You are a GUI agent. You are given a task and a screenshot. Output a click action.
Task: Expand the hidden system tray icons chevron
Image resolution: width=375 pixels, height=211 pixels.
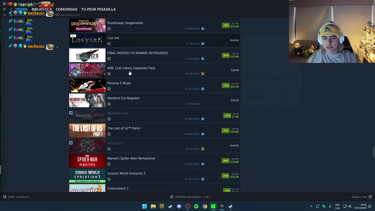[311, 206]
